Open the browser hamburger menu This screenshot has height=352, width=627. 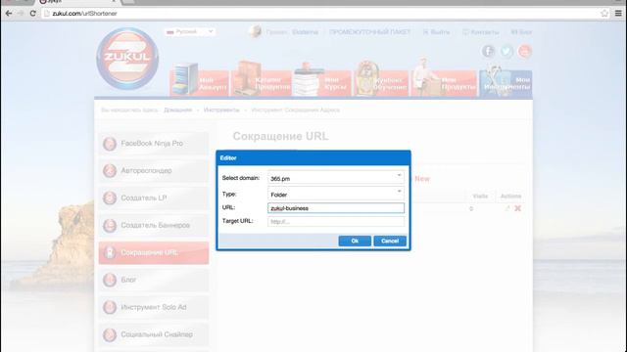[618, 13]
